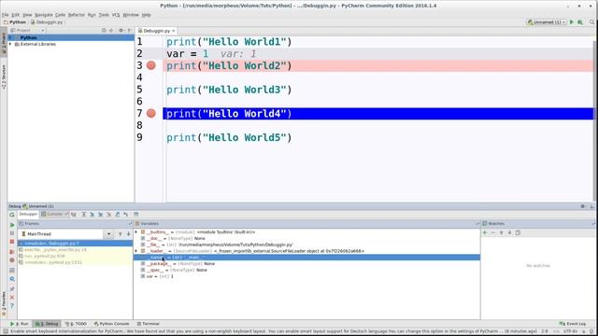The image size is (598, 336).
Task: Click the search magnifier icon top right
Action: [x=592, y=22]
